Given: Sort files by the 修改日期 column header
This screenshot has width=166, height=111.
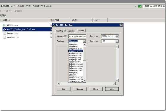Looking at the screenshot, I should click(60, 20).
